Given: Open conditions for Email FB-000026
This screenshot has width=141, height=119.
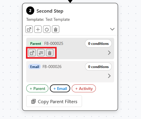Looking at the screenshot, I should [98, 67].
